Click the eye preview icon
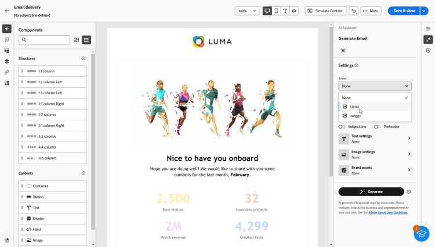 (x=294, y=11)
